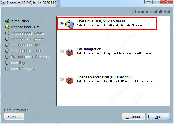This screenshot has width=174, height=124.
Task: Click the License Server Only box icon
Action: click(69, 80)
